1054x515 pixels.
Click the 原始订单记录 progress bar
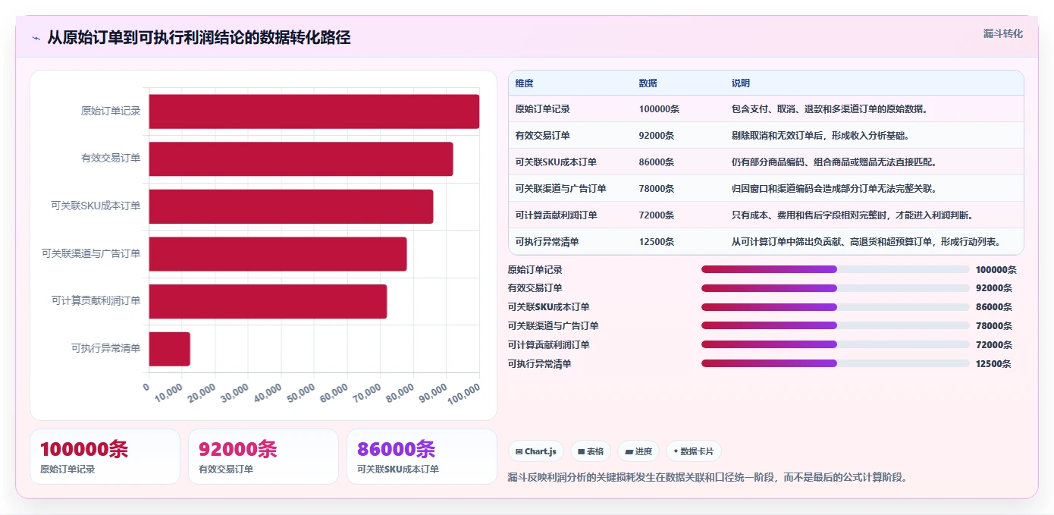point(836,269)
